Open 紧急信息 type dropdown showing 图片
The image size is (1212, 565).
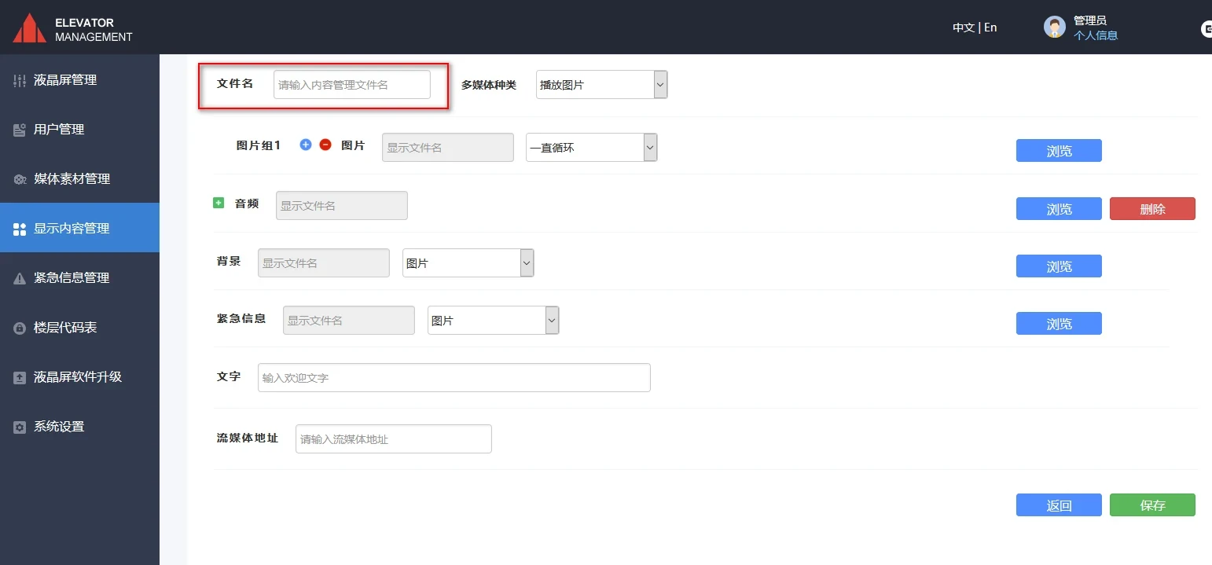click(x=494, y=321)
